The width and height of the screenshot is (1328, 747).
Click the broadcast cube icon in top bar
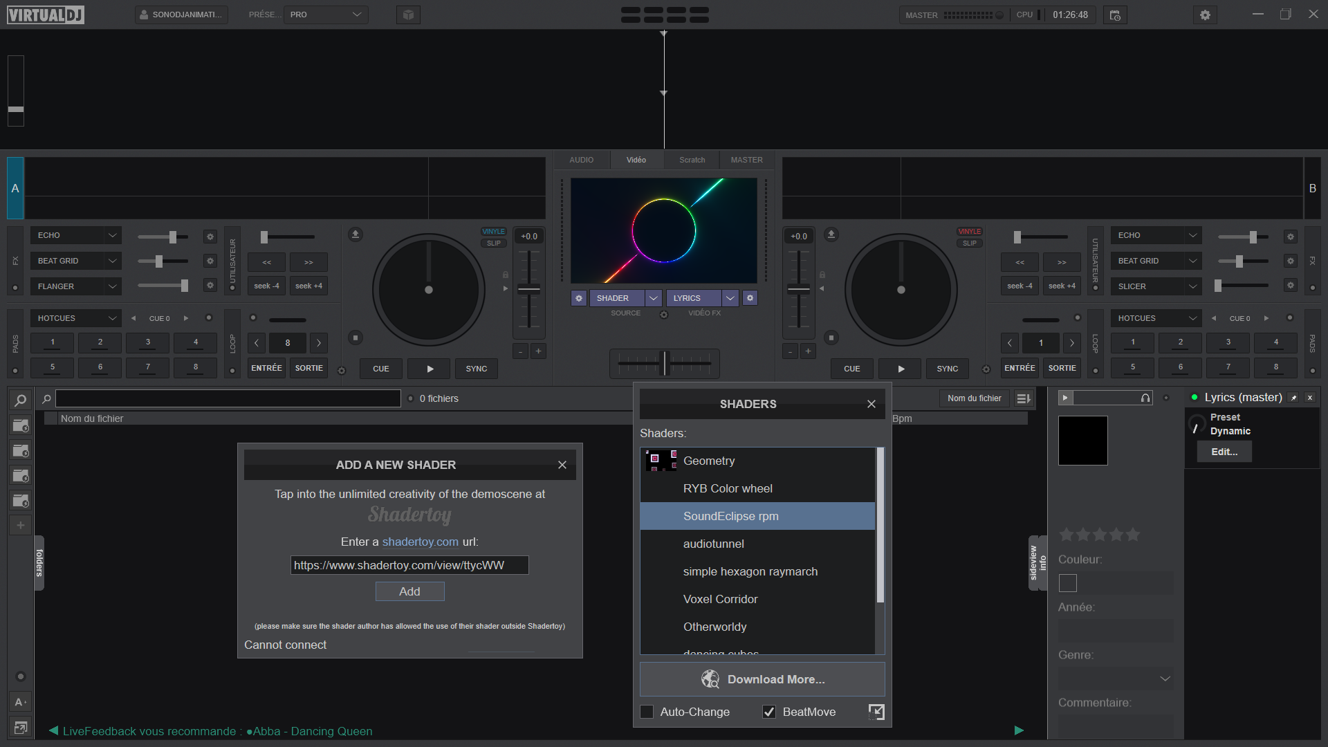pyautogui.click(x=408, y=15)
